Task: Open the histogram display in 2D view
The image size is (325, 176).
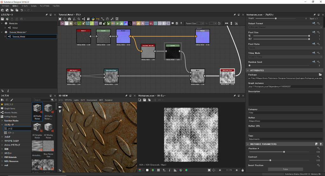Action: pos(175,170)
